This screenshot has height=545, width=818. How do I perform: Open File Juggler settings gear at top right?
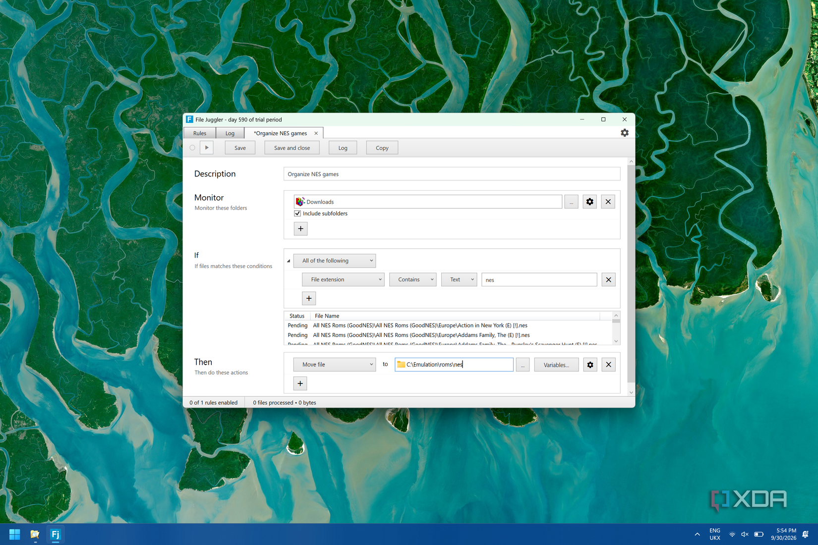point(625,133)
